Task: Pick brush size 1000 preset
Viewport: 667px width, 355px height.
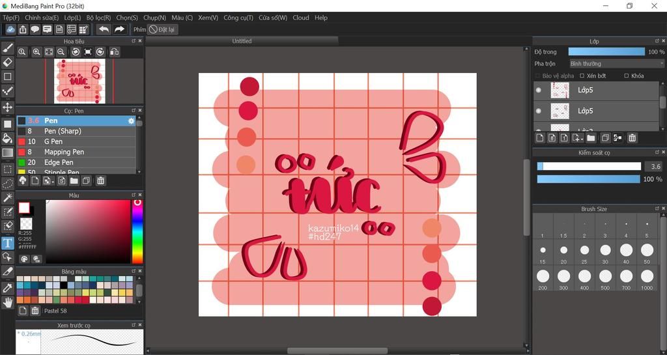Action: [647, 279]
